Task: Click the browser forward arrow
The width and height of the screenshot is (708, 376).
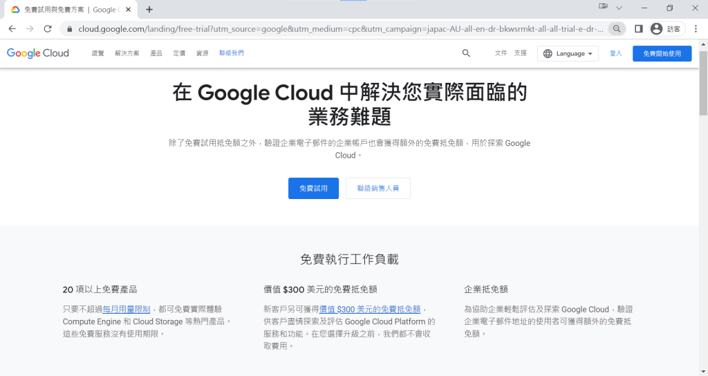Action: coord(30,29)
